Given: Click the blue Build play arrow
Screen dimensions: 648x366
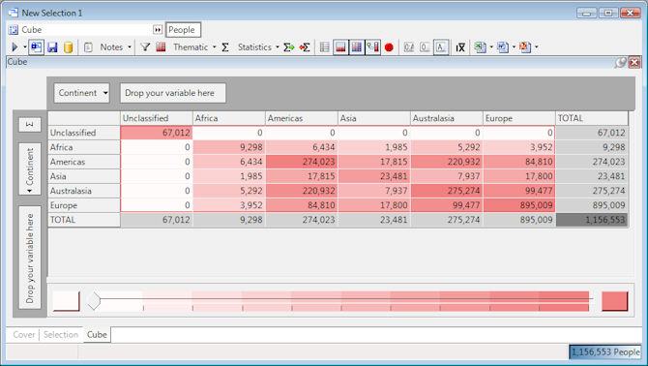Looking at the screenshot, I should (x=15, y=47).
